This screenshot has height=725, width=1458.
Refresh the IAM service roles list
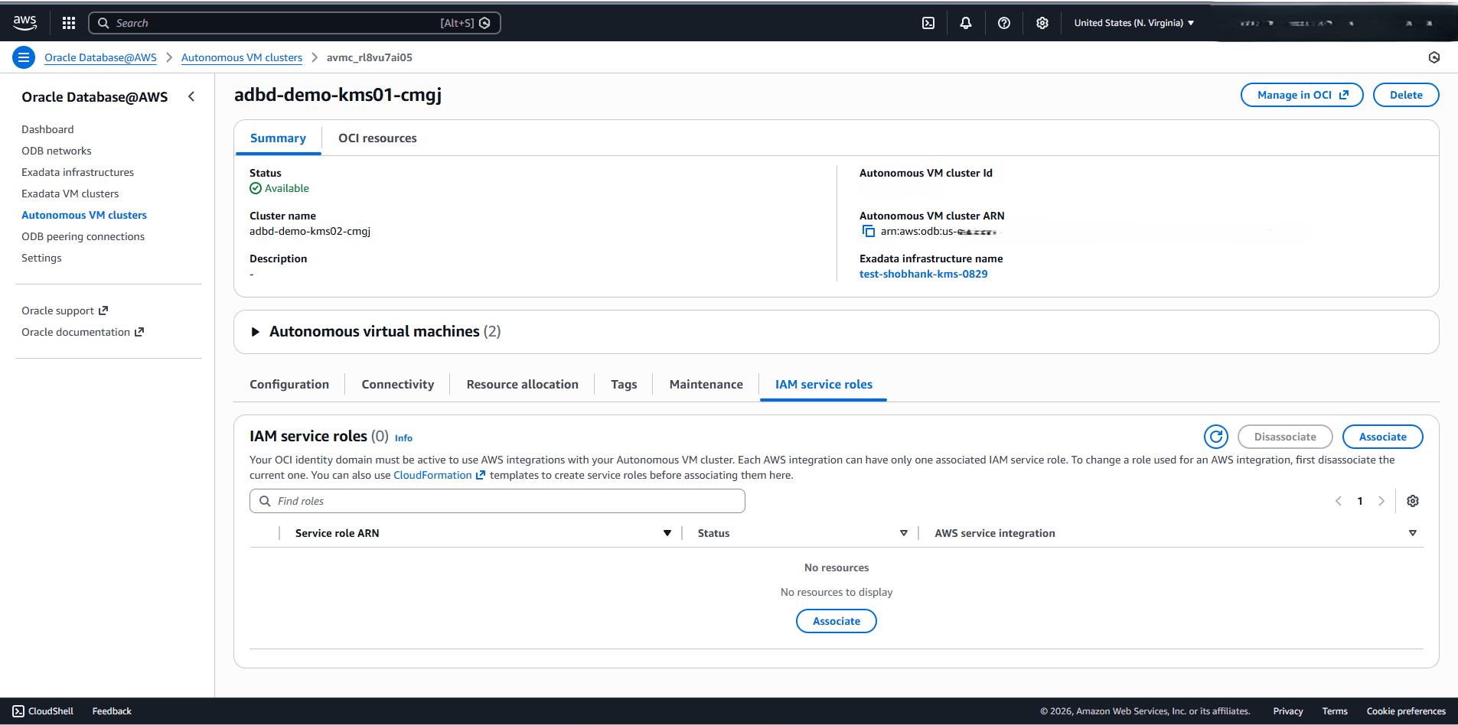pos(1216,436)
